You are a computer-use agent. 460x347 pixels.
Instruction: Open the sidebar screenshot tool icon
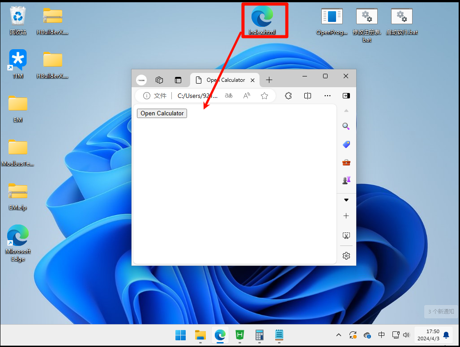[346, 236]
